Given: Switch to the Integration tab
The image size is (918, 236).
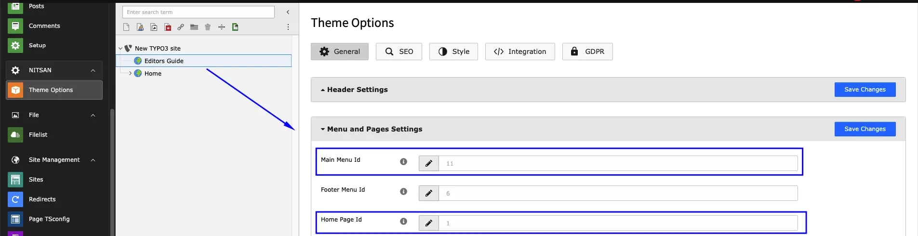Looking at the screenshot, I should click(520, 52).
